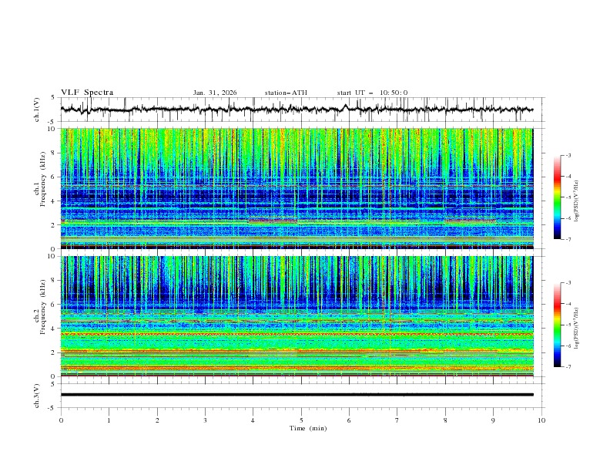
Task: Click the "3" tick on the time axis
Action: point(205,420)
